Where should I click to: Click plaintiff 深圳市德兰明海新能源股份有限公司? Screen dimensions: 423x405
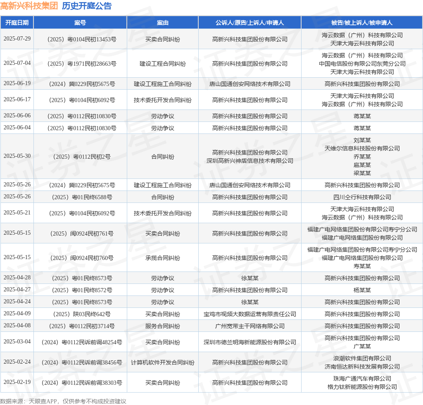click(250, 343)
